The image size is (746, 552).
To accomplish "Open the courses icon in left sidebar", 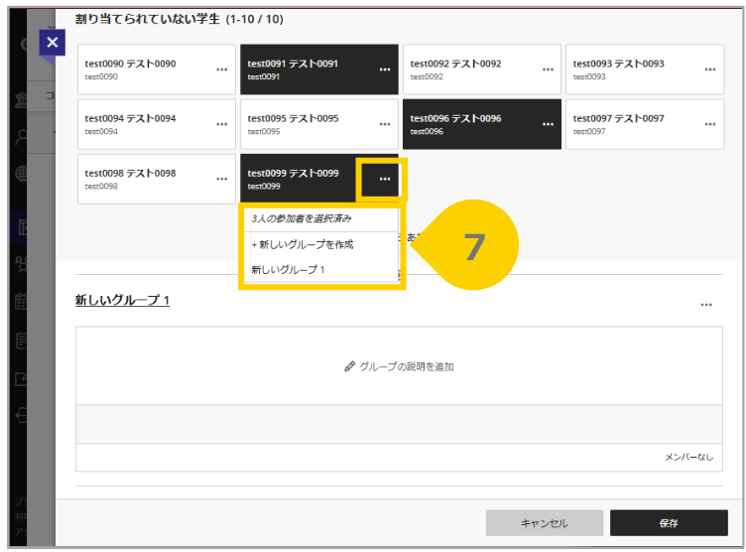I will click(22, 227).
